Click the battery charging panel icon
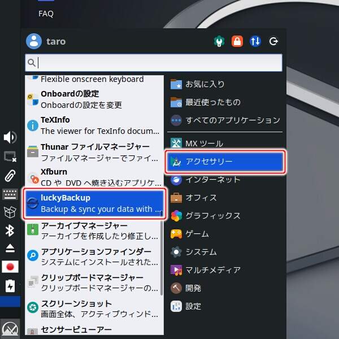The width and height of the screenshot is (339, 339). pyautogui.click(x=10, y=286)
